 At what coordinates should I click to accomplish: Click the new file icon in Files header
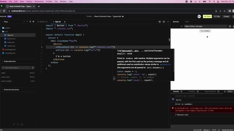pyautogui.click(x=30, y=22)
